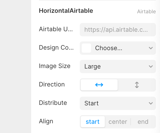Click the Image Size property label
Image resolution: width=160 pixels, height=133 pixels.
tap(55, 66)
